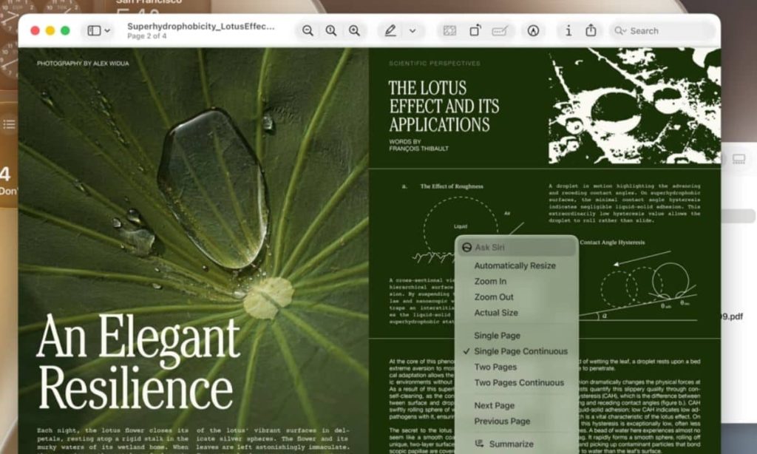
Task: Open the sidebar view options chevron
Action: 107,30
